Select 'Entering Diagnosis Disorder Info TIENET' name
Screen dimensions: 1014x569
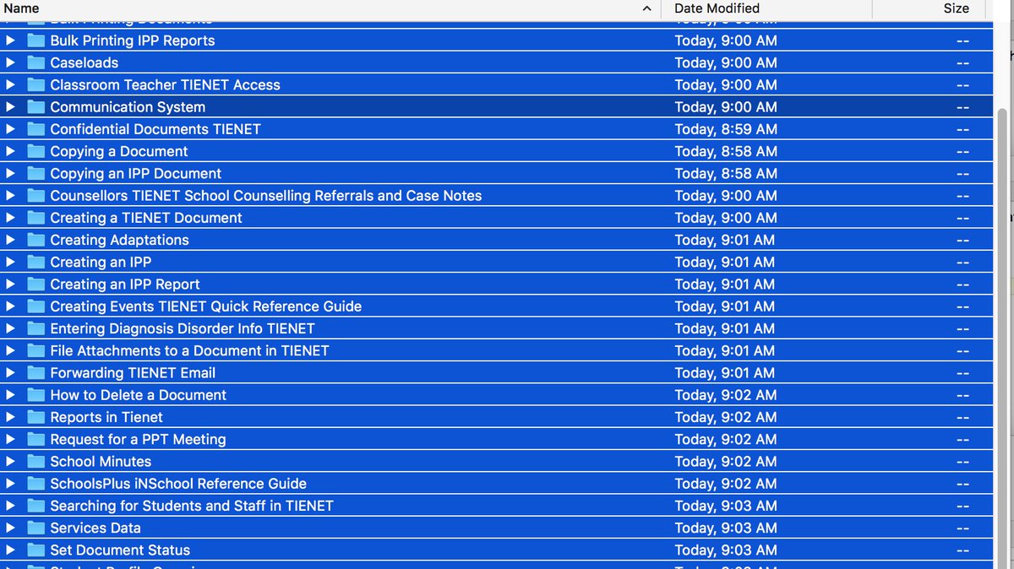pyautogui.click(x=183, y=328)
